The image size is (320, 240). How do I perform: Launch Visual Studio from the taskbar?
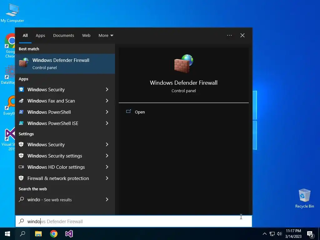point(69,234)
